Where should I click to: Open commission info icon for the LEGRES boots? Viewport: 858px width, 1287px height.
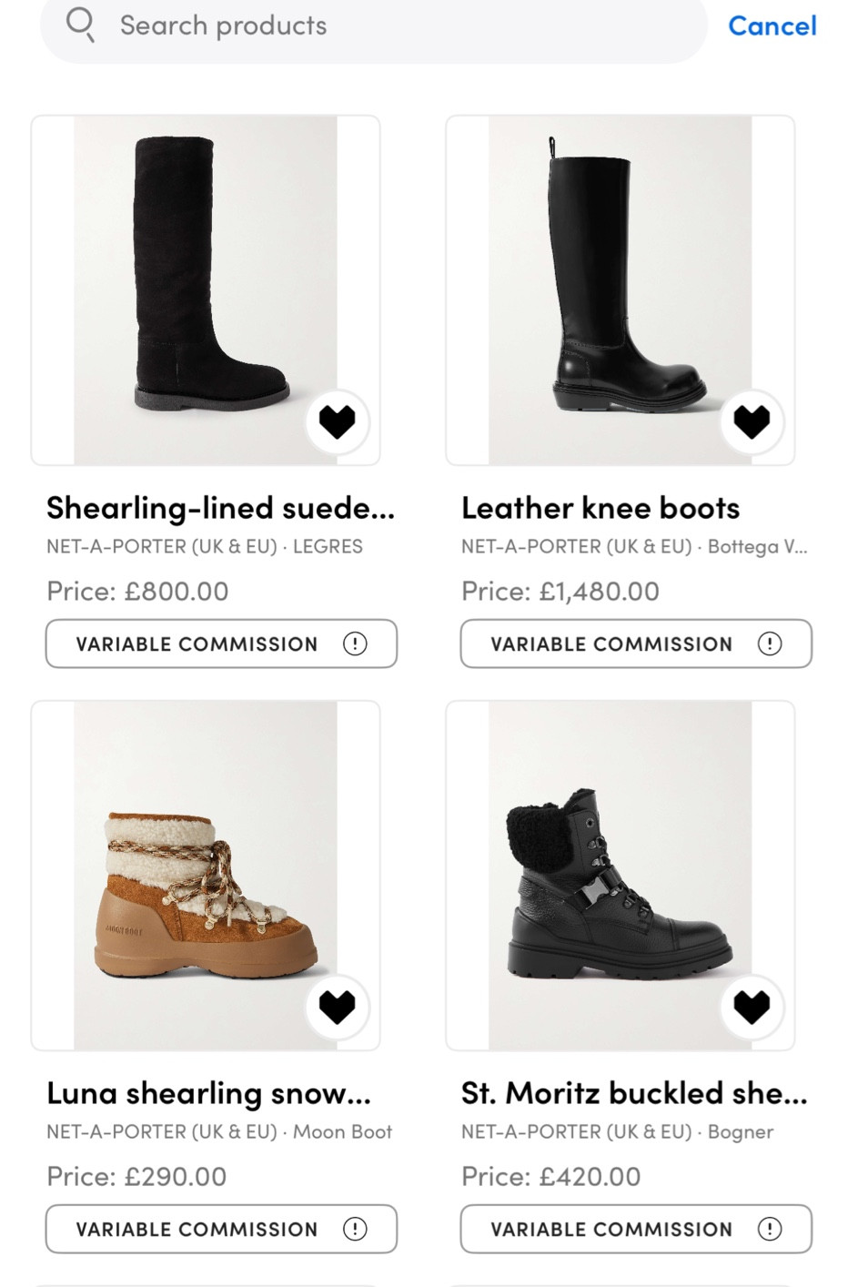(x=356, y=643)
